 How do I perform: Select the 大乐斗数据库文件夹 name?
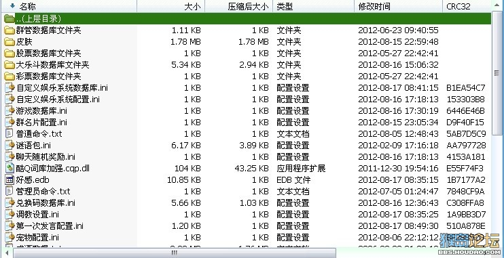[52, 65]
